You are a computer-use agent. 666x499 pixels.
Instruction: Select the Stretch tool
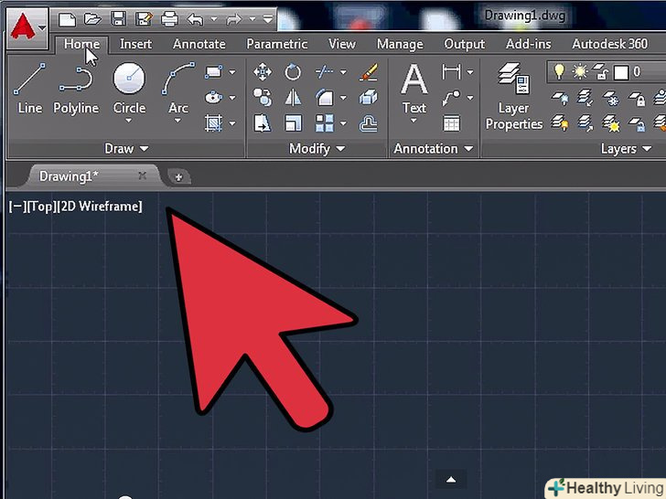(262, 123)
